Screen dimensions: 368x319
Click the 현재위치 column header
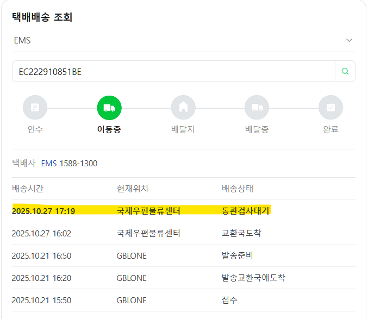coord(132,189)
